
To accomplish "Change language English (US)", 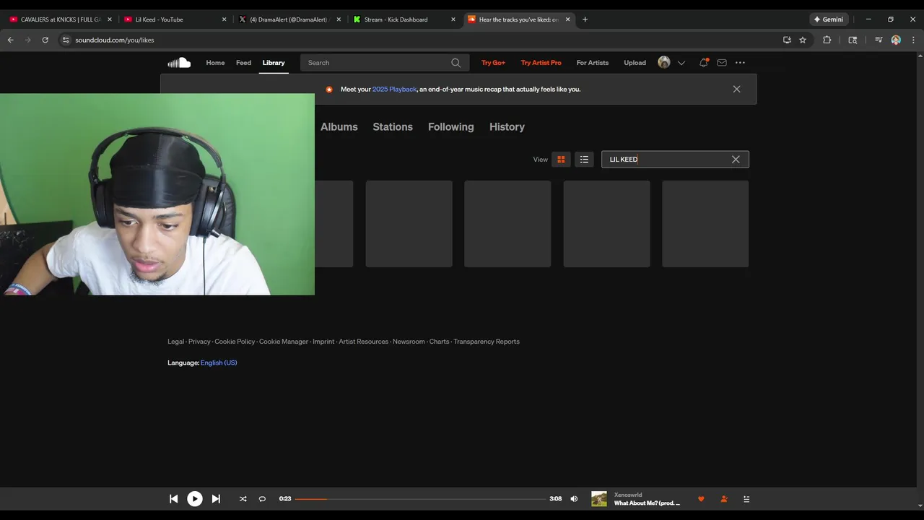I will pyautogui.click(x=219, y=363).
